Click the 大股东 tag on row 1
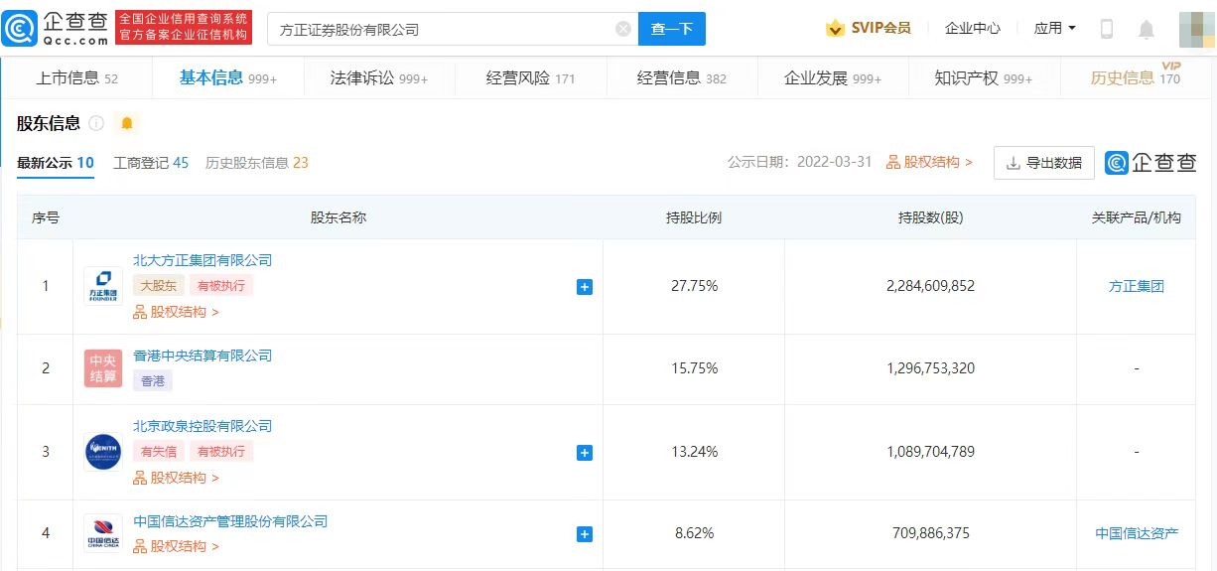 (x=159, y=286)
